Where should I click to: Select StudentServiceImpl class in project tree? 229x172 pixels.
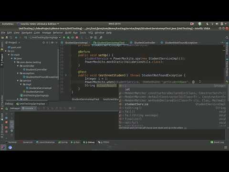click(39, 88)
